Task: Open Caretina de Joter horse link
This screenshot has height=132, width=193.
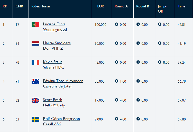Action: coord(58,86)
